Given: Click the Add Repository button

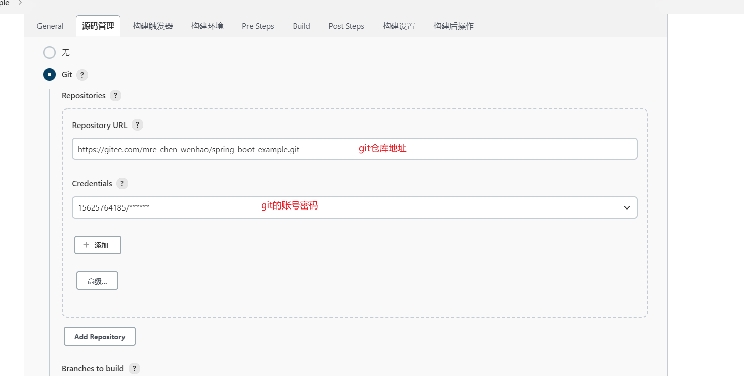Looking at the screenshot, I should (99, 336).
